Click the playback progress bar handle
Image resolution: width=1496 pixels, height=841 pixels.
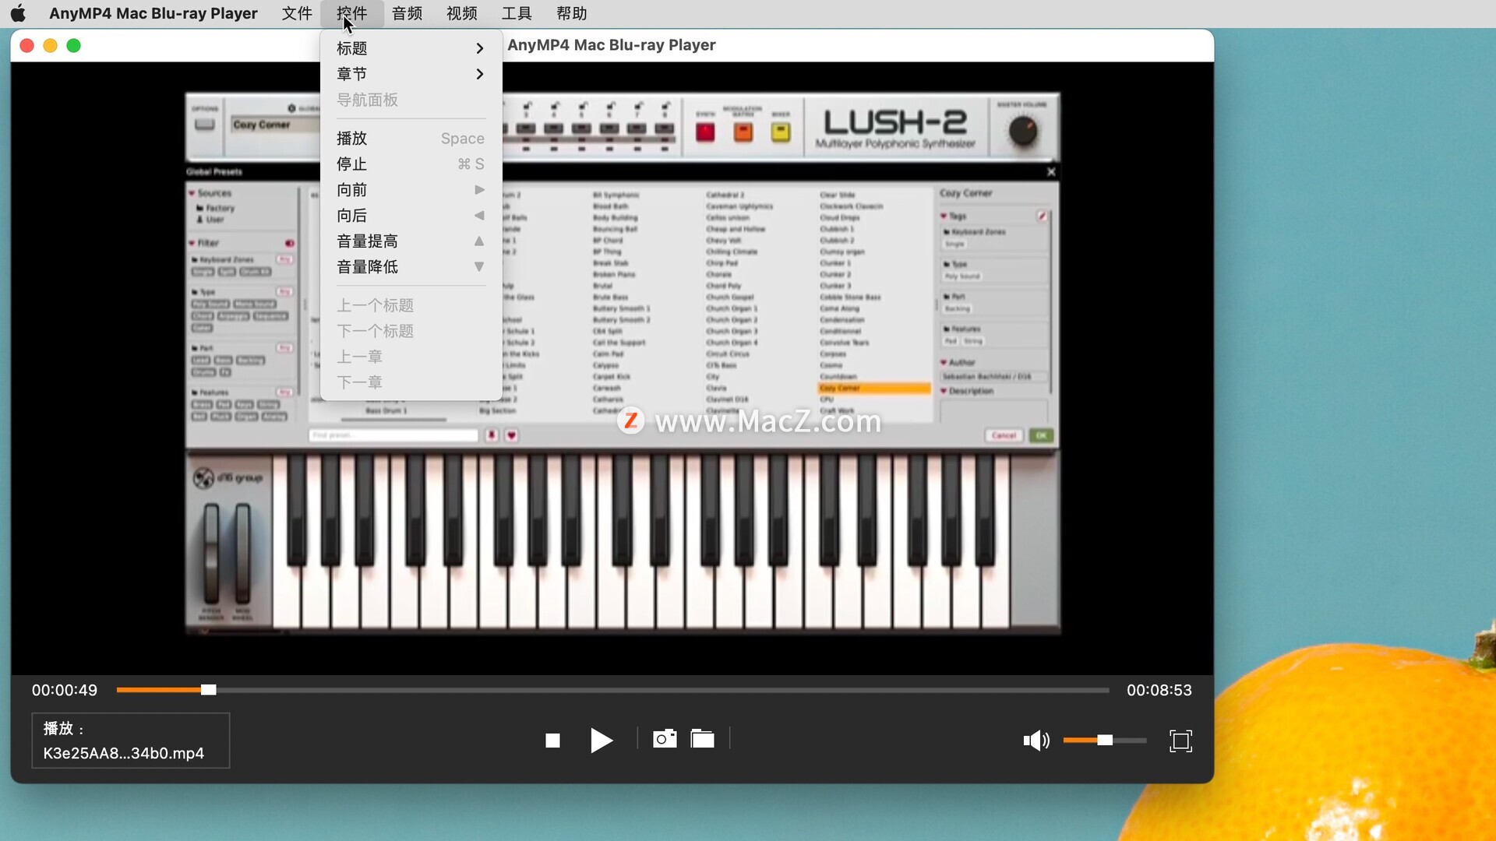(x=208, y=690)
